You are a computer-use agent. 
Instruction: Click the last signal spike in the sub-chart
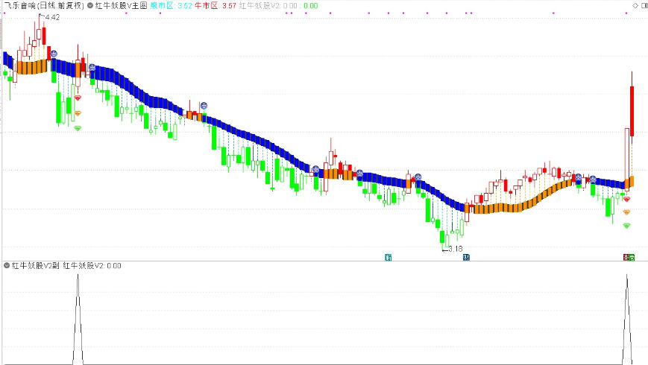pos(627,319)
